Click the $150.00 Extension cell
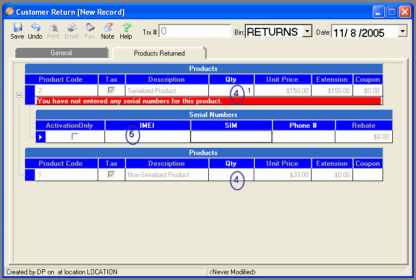The image size is (416, 280). pos(332,90)
